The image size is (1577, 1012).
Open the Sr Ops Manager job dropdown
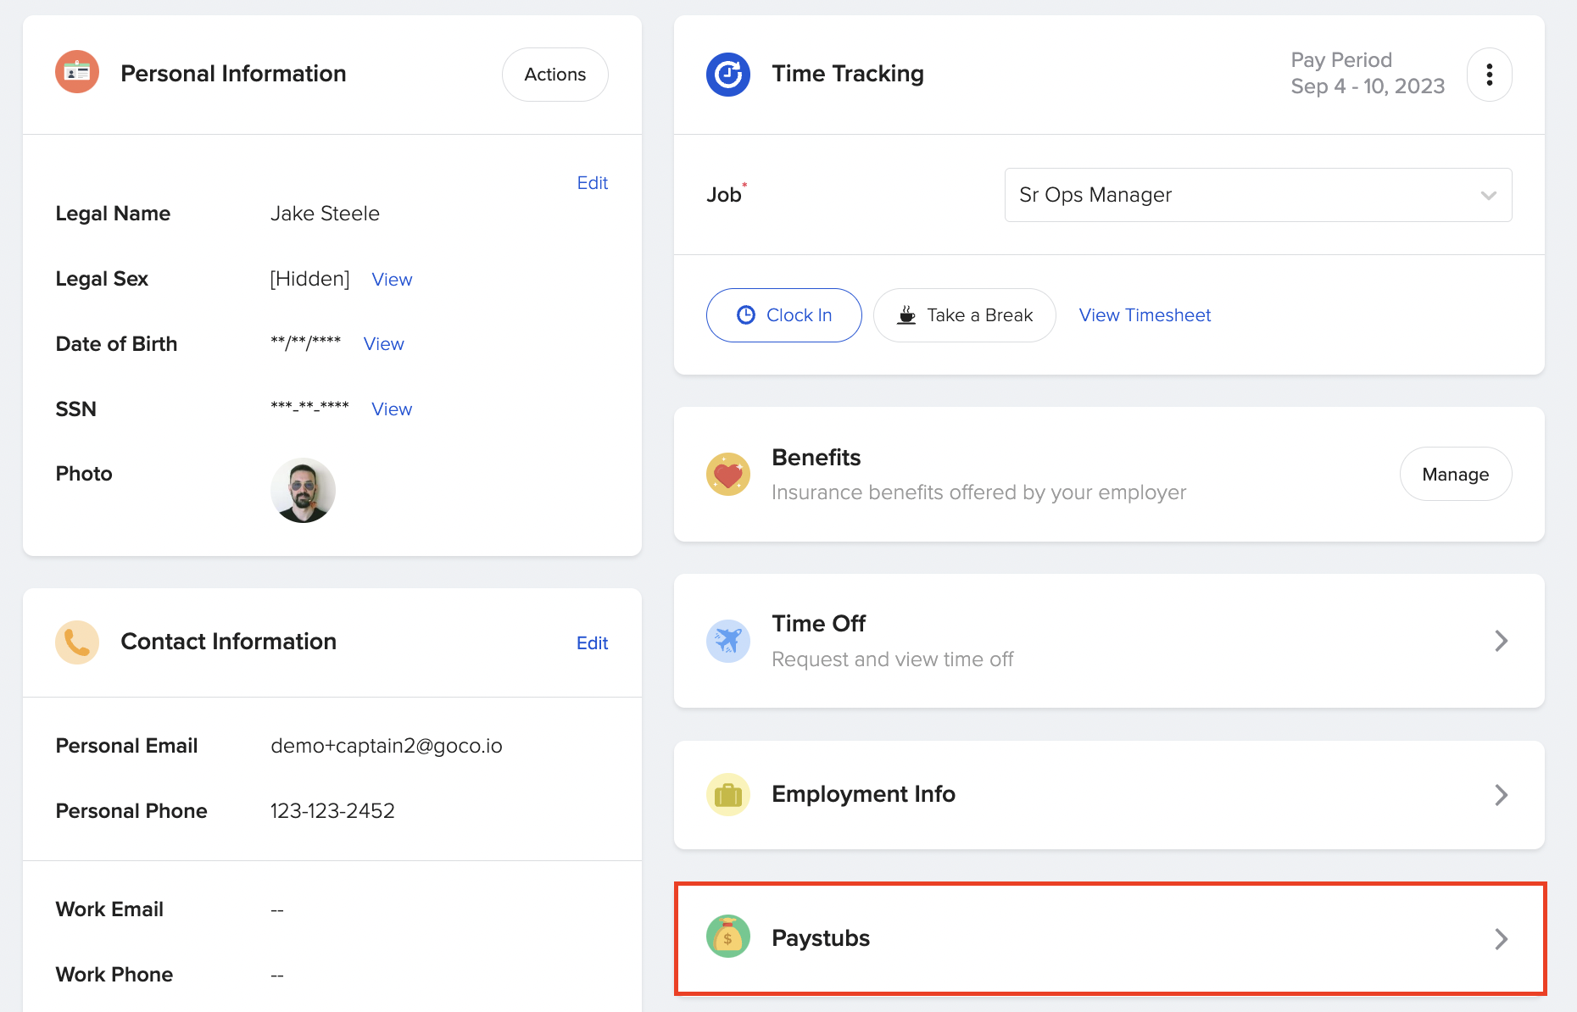[1257, 195]
